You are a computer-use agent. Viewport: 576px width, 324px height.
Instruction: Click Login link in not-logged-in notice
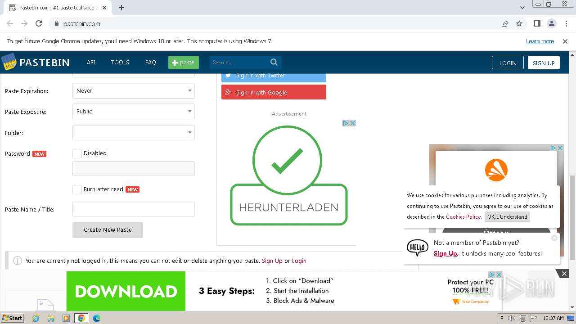point(299,261)
